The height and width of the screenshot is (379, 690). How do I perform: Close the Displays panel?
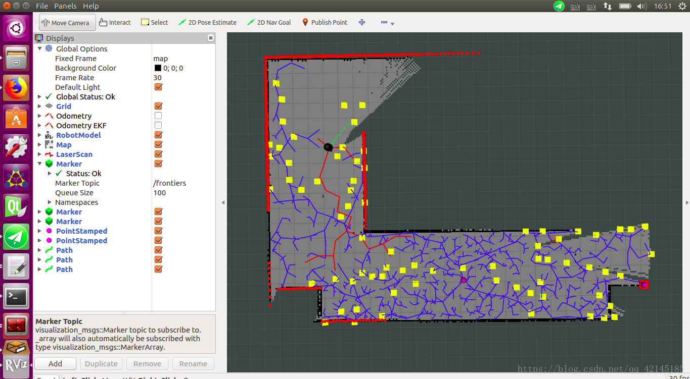tap(211, 38)
